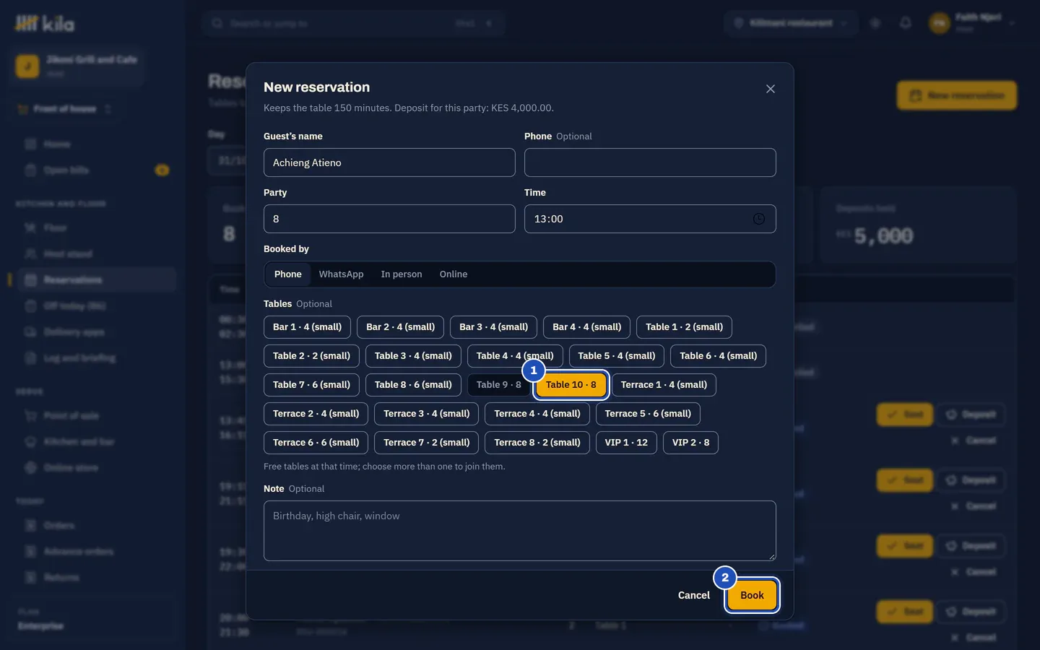Close the New reservation dialog with X

point(771,89)
